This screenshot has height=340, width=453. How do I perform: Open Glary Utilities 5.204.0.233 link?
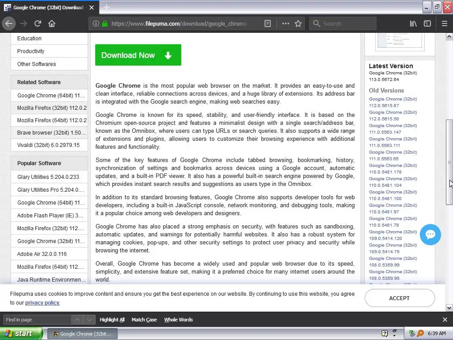pyautogui.click(x=50, y=177)
